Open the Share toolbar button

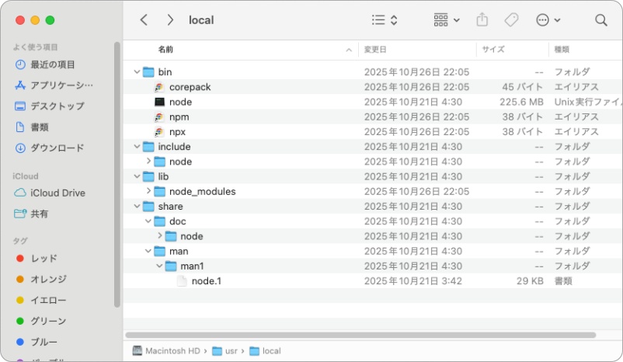click(x=482, y=20)
